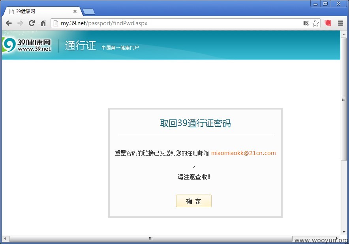Click the vertical scrollbar thumb
349x244 pixels.
point(343,99)
